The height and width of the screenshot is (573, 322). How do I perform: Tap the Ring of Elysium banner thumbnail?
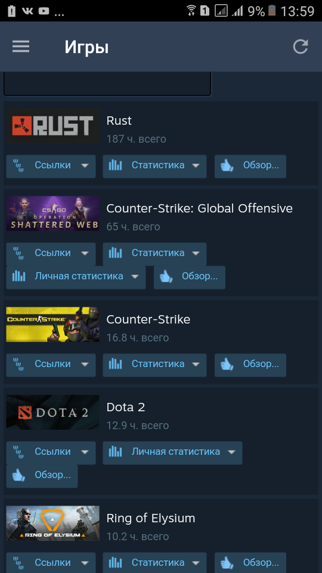tap(52, 523)
